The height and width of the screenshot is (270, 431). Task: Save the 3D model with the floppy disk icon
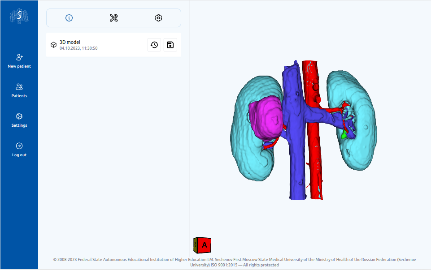170,45
